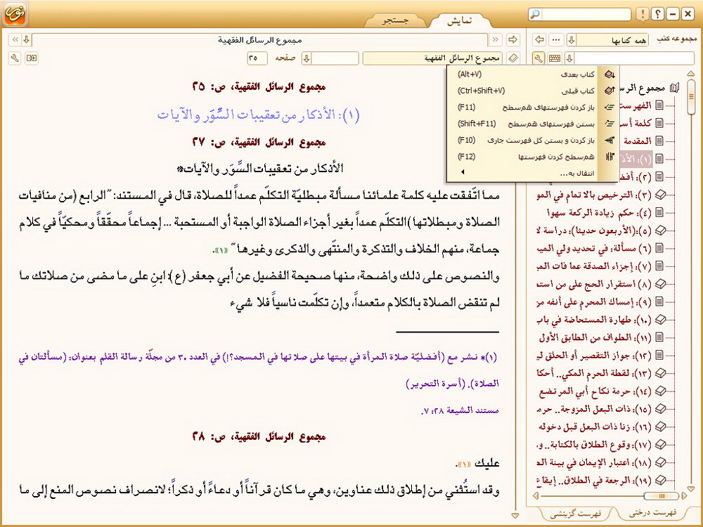The height and width of the screenshot is (527, 703).
Task: Select کتاب قبلی from the context menu
Action: 533,91
